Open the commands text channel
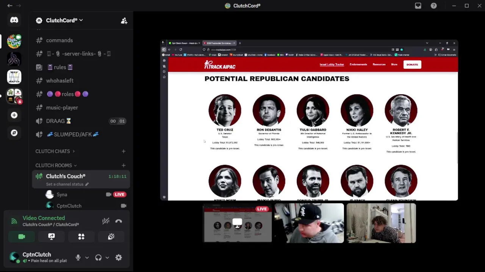485x272 pixels. [81, 40]
